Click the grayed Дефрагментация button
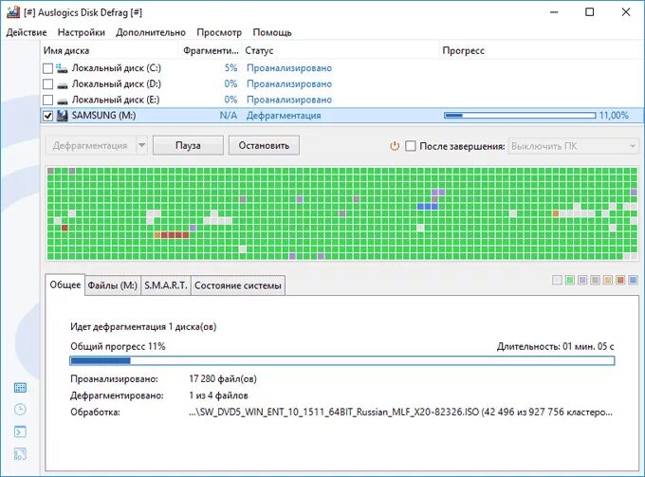Image resolution: width=645 pixels, height=477 pixels. click(90, 146)
